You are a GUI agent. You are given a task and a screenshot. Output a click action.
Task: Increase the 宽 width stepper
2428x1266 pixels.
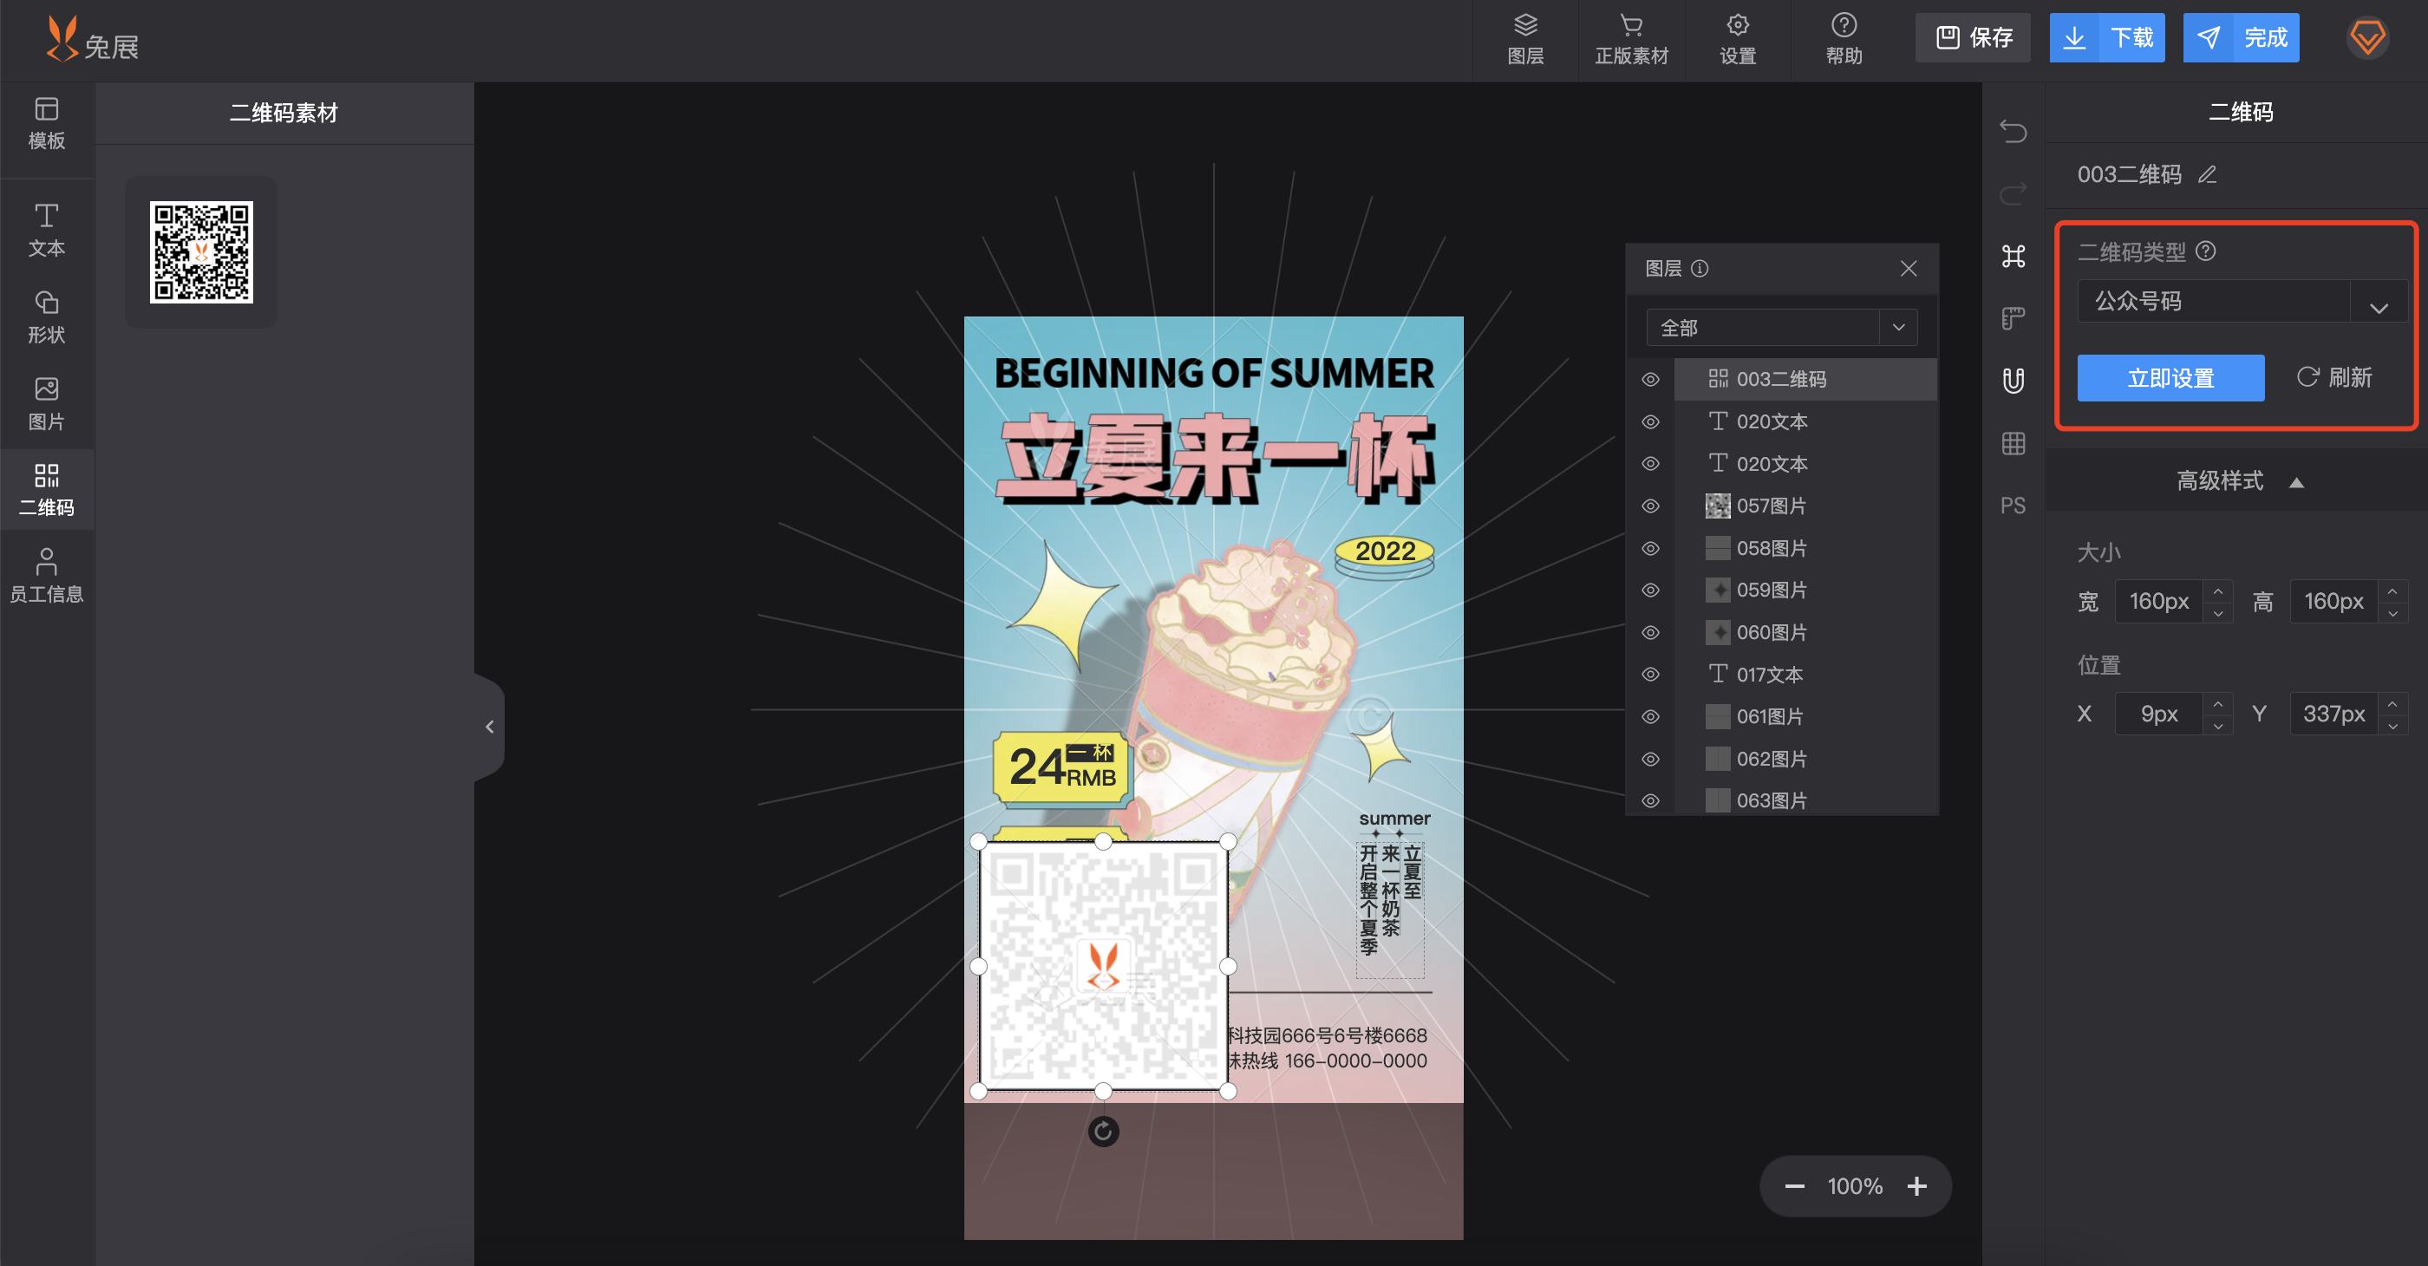pyautogui.click(x=2218, y=591)
